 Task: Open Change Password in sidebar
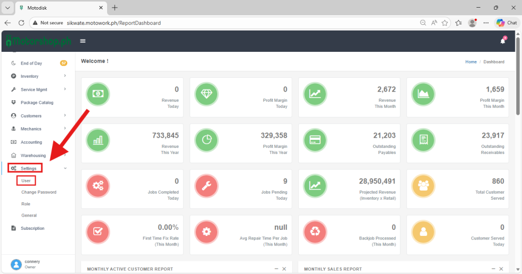(x=39, y=192)
